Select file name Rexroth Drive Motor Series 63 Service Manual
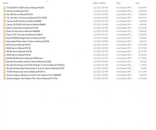 [29, 62]
